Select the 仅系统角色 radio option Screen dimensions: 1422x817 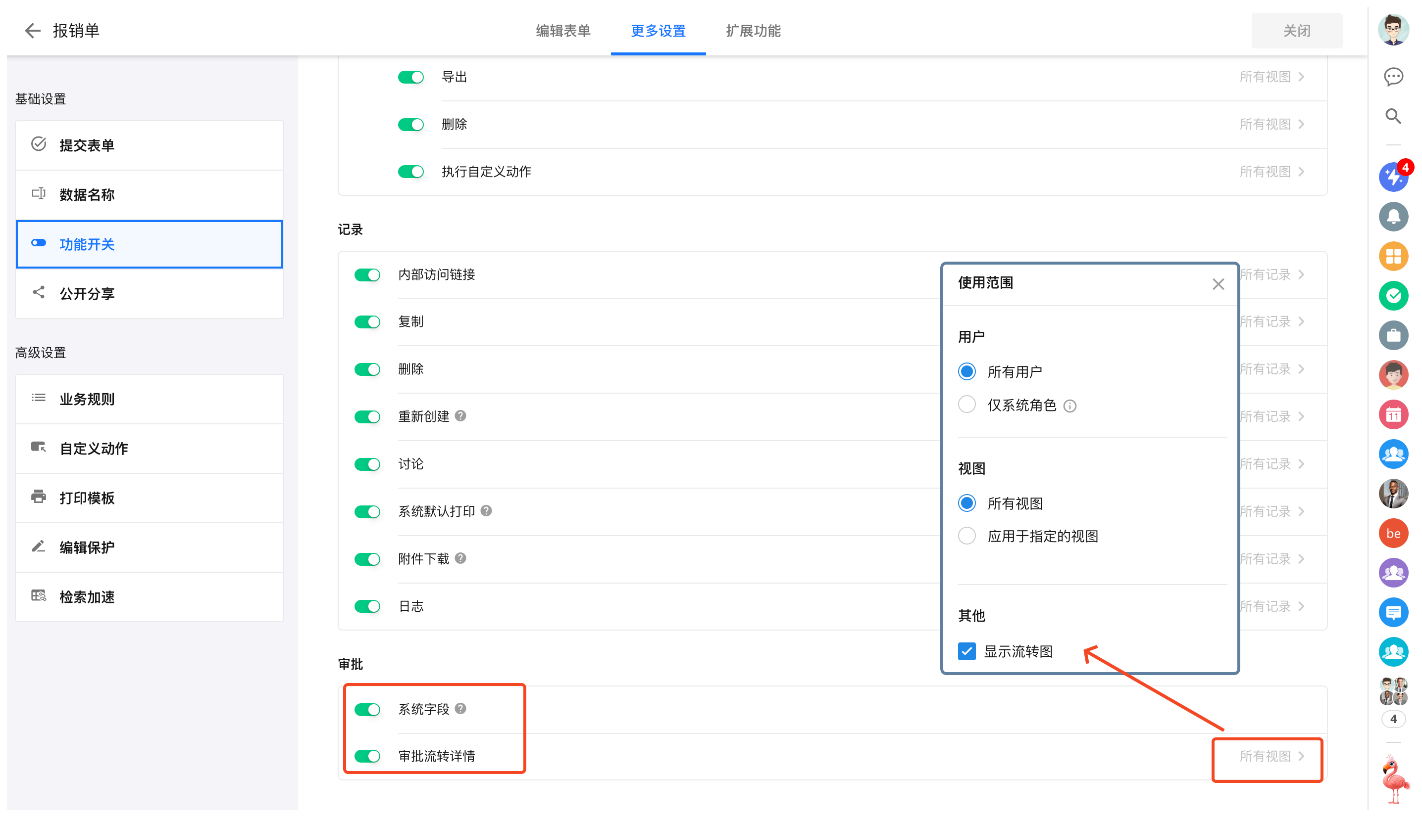point(966,405)
